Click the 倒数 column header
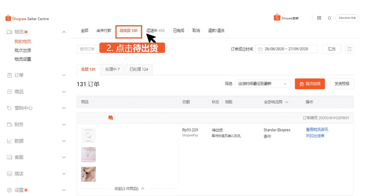This screenshot has width=383, height=196. tap(229, 102)
